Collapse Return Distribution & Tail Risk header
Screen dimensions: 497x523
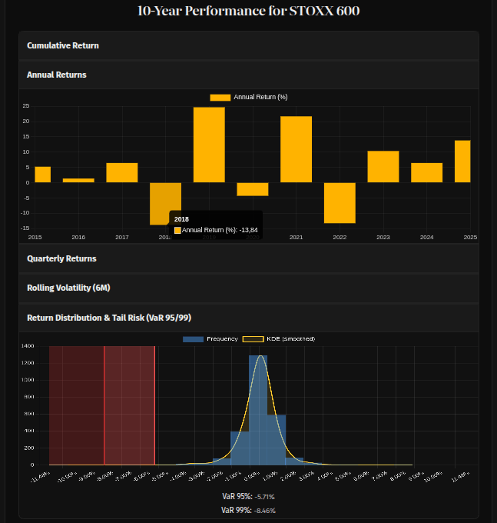click(x=108, y=317)
